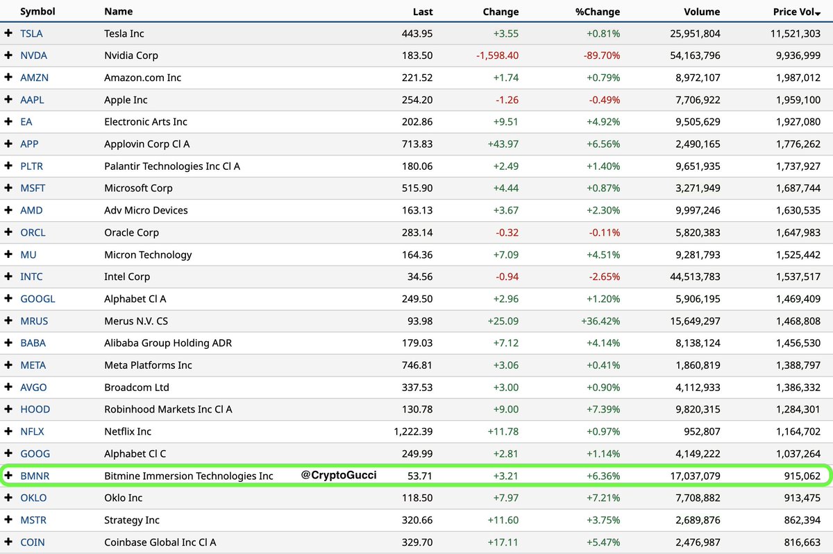Click the plus icon beside INTC
This screenshot has height=554, width=833.
point(8,277)
